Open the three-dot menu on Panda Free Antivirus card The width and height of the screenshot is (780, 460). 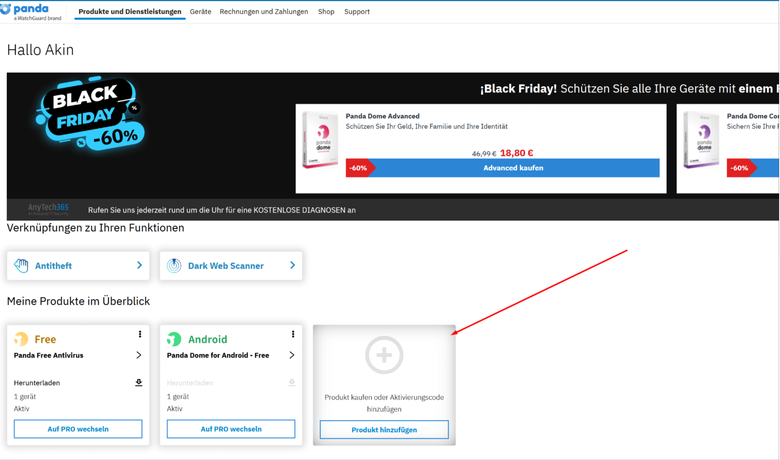coord(140,334)
